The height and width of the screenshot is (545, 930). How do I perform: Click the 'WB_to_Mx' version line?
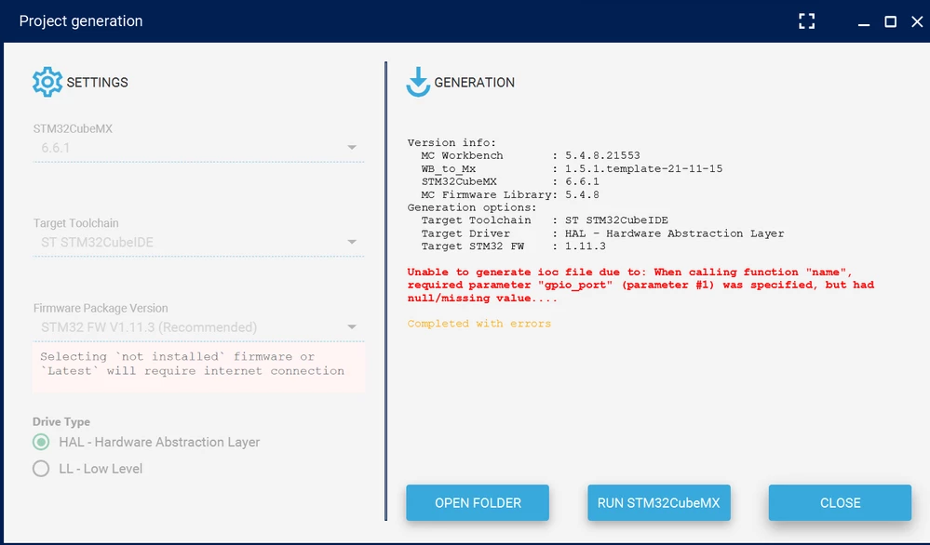[572, 169]
